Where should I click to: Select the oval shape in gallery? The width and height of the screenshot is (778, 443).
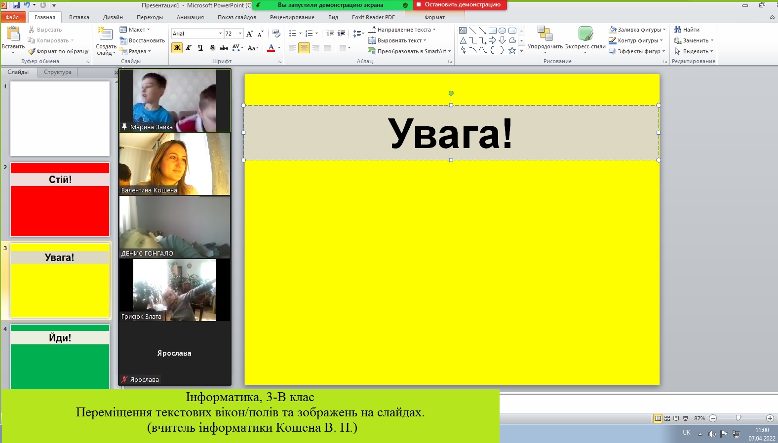pyautogui.click(x=502, y=31)
